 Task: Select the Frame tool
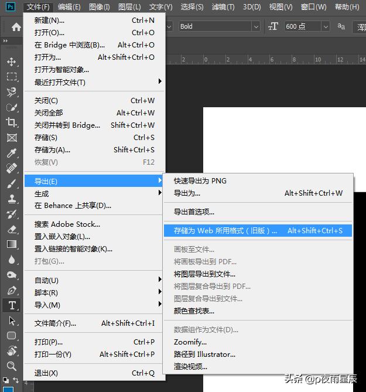pos(12,138)
